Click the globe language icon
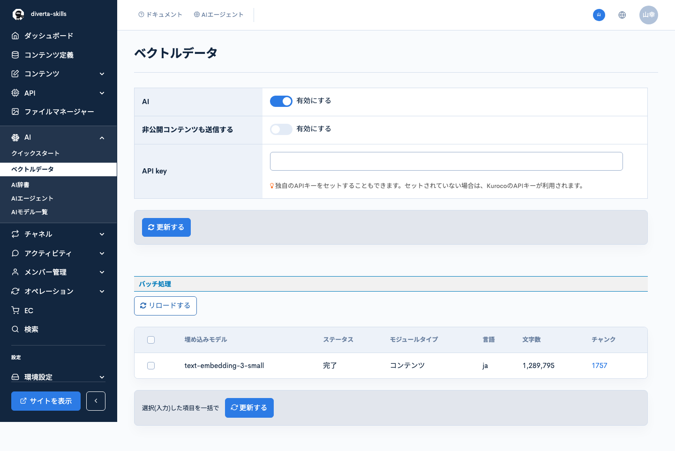 (622, 15)
